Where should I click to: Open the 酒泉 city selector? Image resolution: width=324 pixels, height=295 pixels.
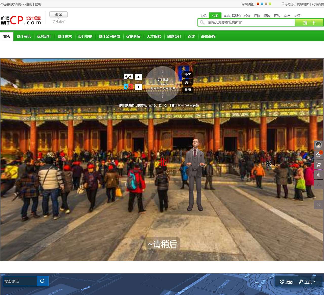(58, 15)
